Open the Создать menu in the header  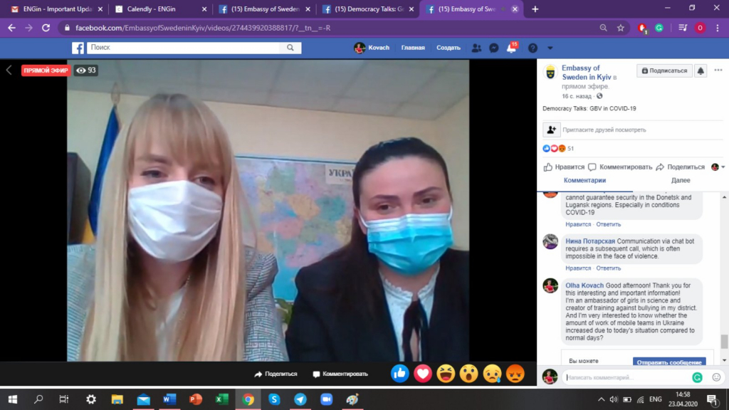coord(449,48)
